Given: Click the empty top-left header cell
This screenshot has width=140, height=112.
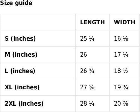Looking at the screenshot, I should tap(38, 22).
